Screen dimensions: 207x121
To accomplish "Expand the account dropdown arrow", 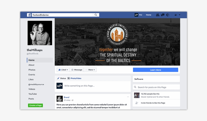I will click(179, 15).
